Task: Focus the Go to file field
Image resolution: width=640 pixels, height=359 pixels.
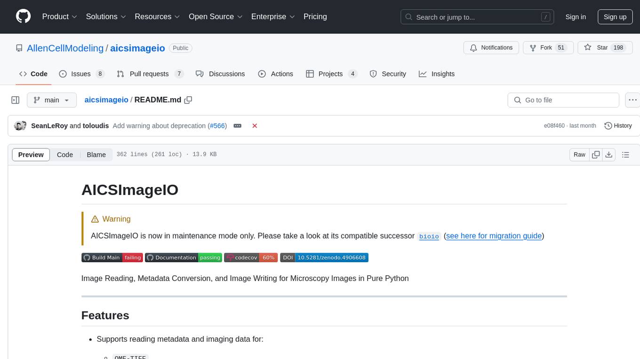Action: click(563, 100)
